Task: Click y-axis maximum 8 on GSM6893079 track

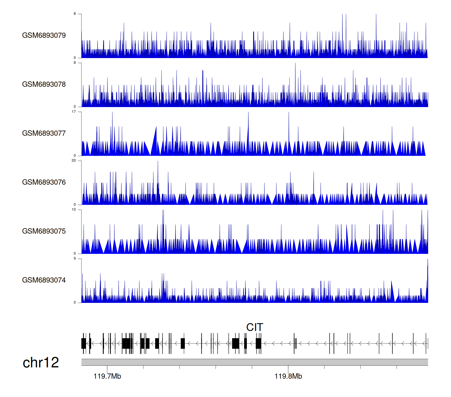Action: tap(75, 14)
